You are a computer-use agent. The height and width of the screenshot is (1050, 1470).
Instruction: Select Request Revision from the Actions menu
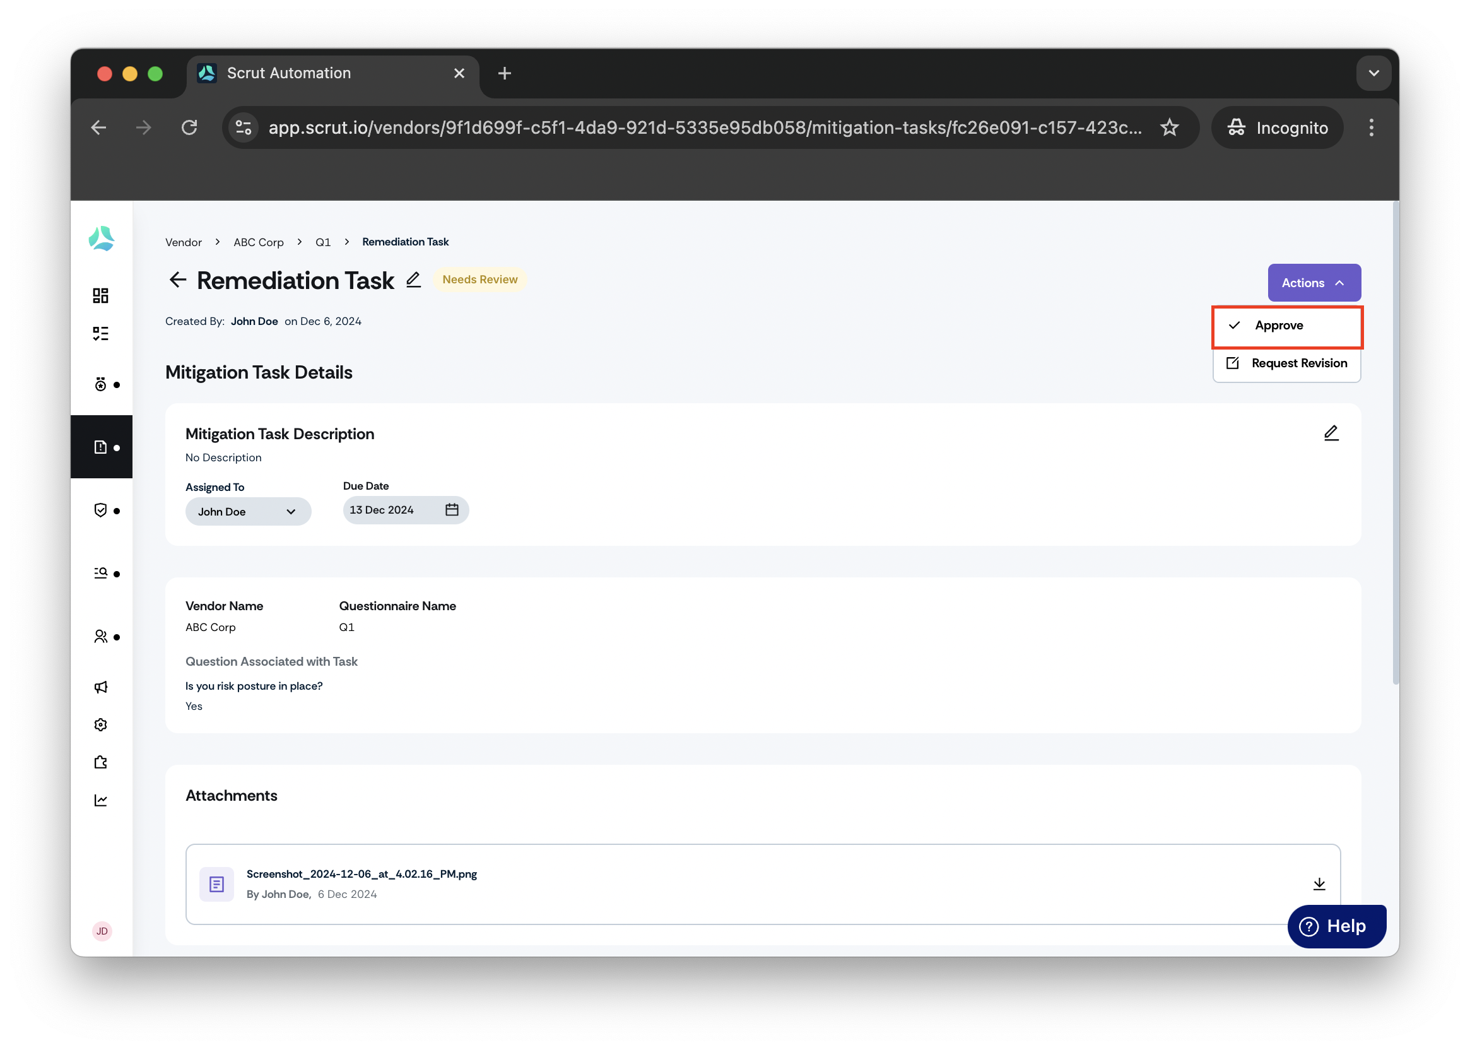click(1286, 363)
